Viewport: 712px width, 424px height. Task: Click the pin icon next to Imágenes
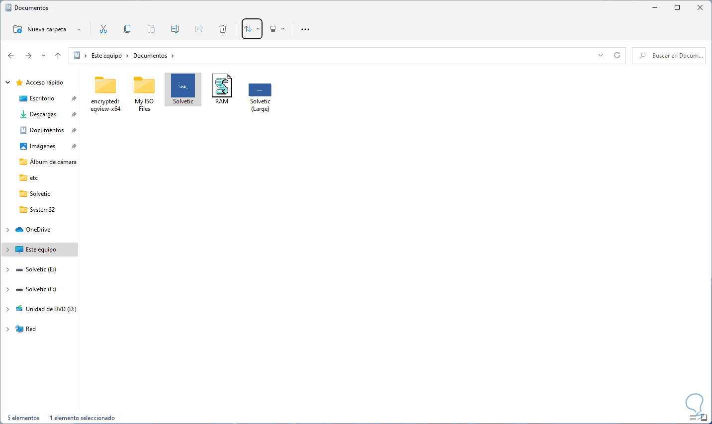(x=74, y=146)
